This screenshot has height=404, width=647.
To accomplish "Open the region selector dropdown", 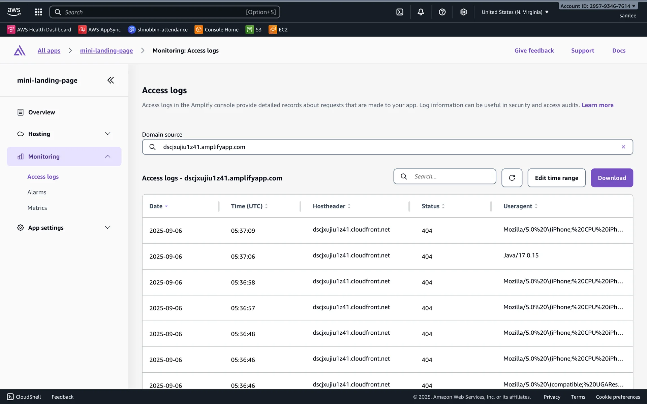I will pyautogui.click(x=515, y=12).
